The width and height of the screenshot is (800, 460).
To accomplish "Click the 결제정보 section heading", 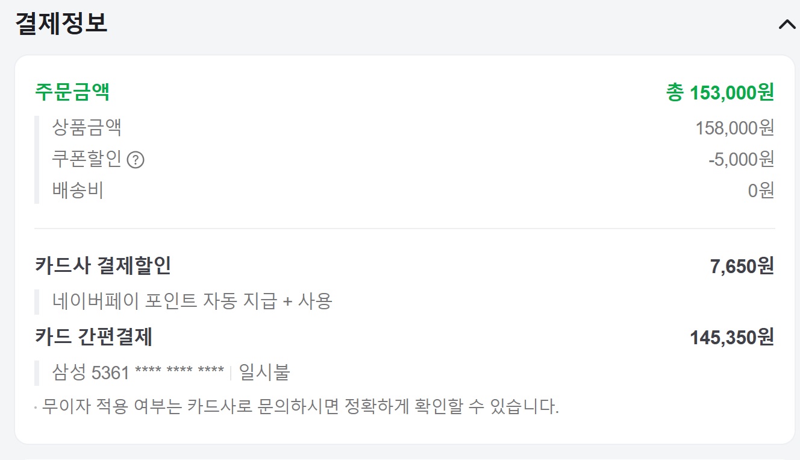I will coord(61,24).
